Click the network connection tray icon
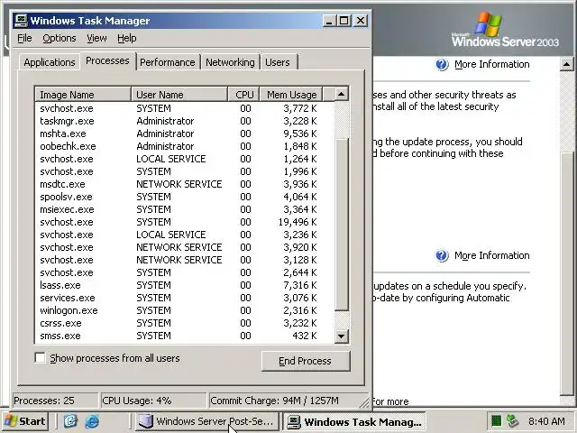Image resolution: width=577 pixels, height=433 pixels. [512, 420]
